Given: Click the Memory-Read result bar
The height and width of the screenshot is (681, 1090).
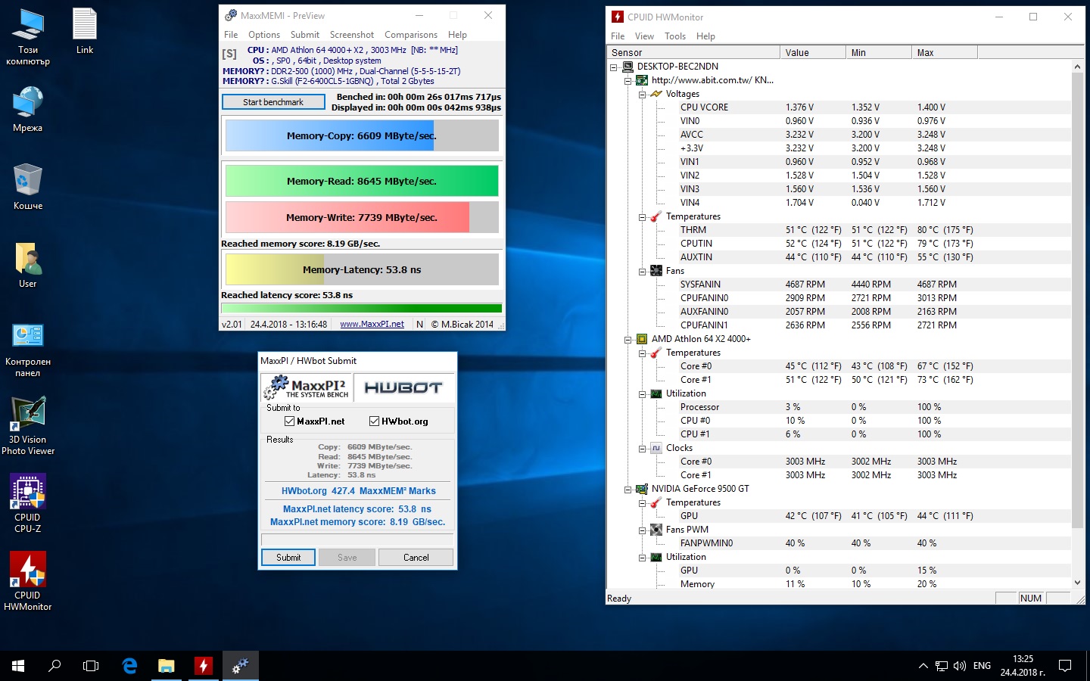Looking at the screenshot, I should click(x=362, y=182).
